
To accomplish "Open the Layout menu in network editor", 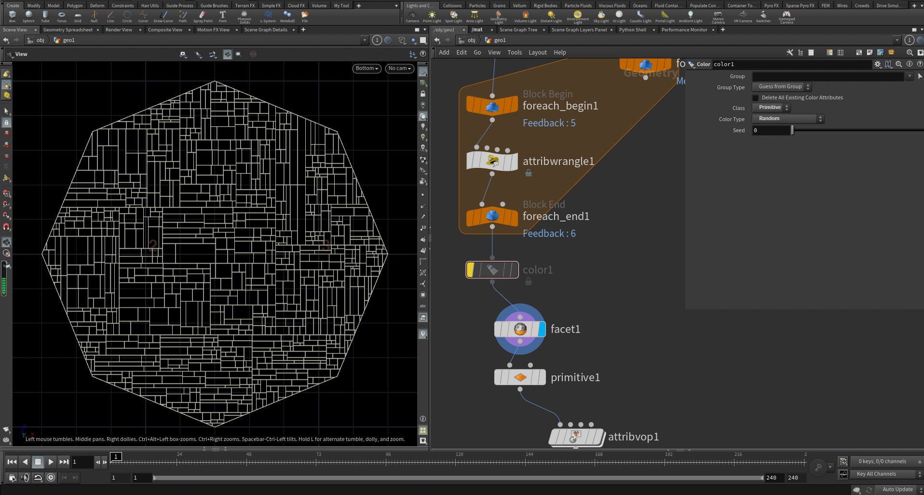I will pos(537,53).
